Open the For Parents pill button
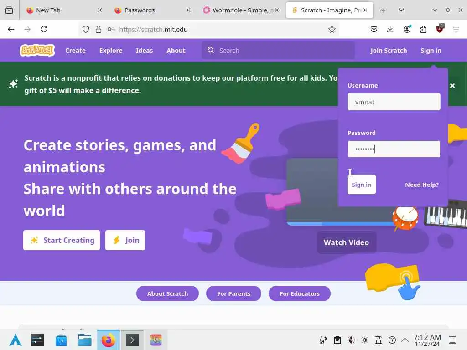This screenshot has width=467, height=350. point(234,293)
